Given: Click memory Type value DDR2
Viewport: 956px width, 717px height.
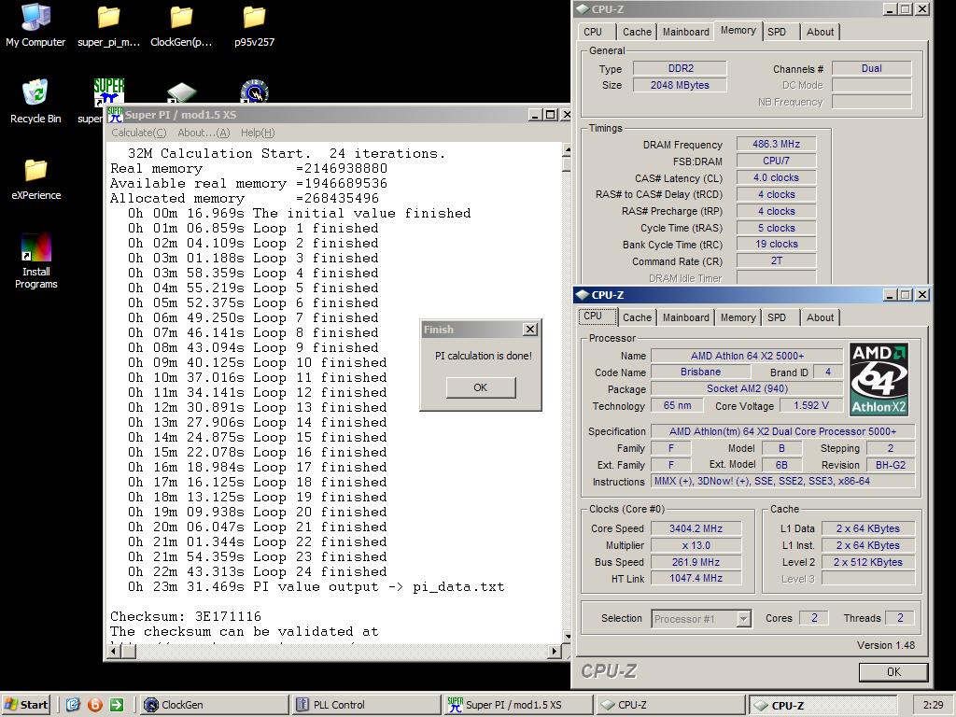Looking at the screenshot, I should pyautogui.click(x=680, y=68).
